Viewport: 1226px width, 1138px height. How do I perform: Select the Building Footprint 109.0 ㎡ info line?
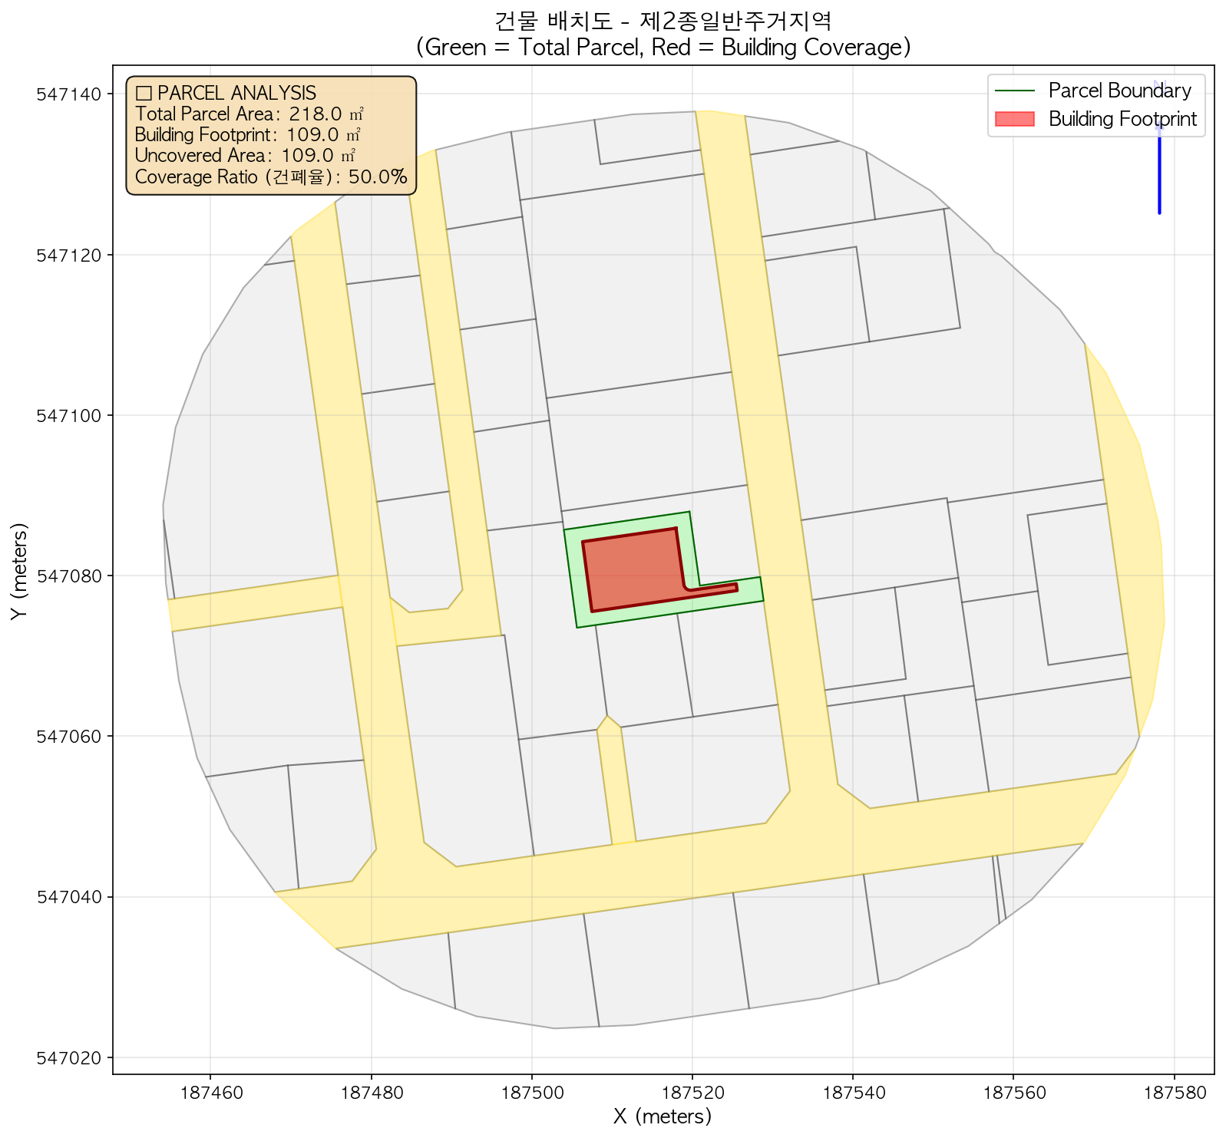[x=247, y=135]
